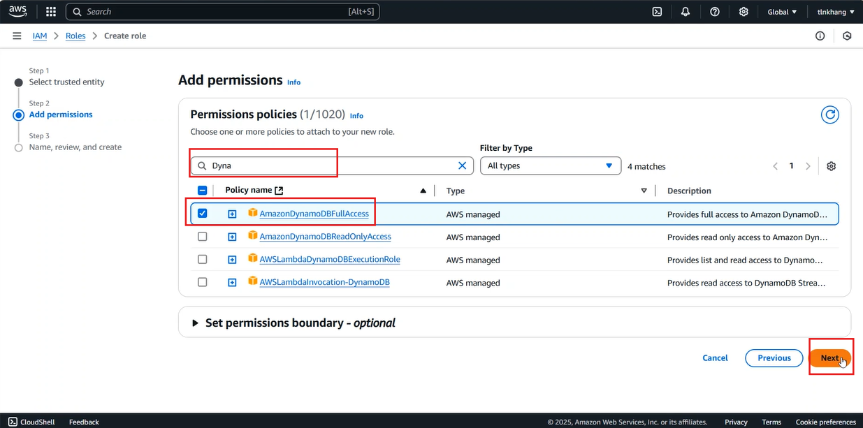Toggle the select-all policies header checkbox
Viewport: 863px width, 428px height.
[203, 190]
